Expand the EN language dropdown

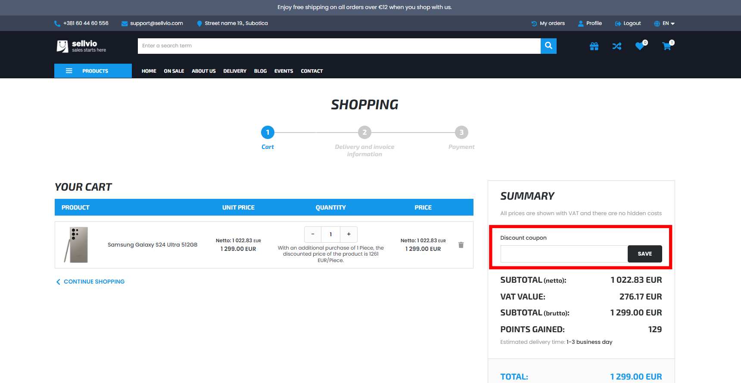pyautogui.click(x=665, y=24)
